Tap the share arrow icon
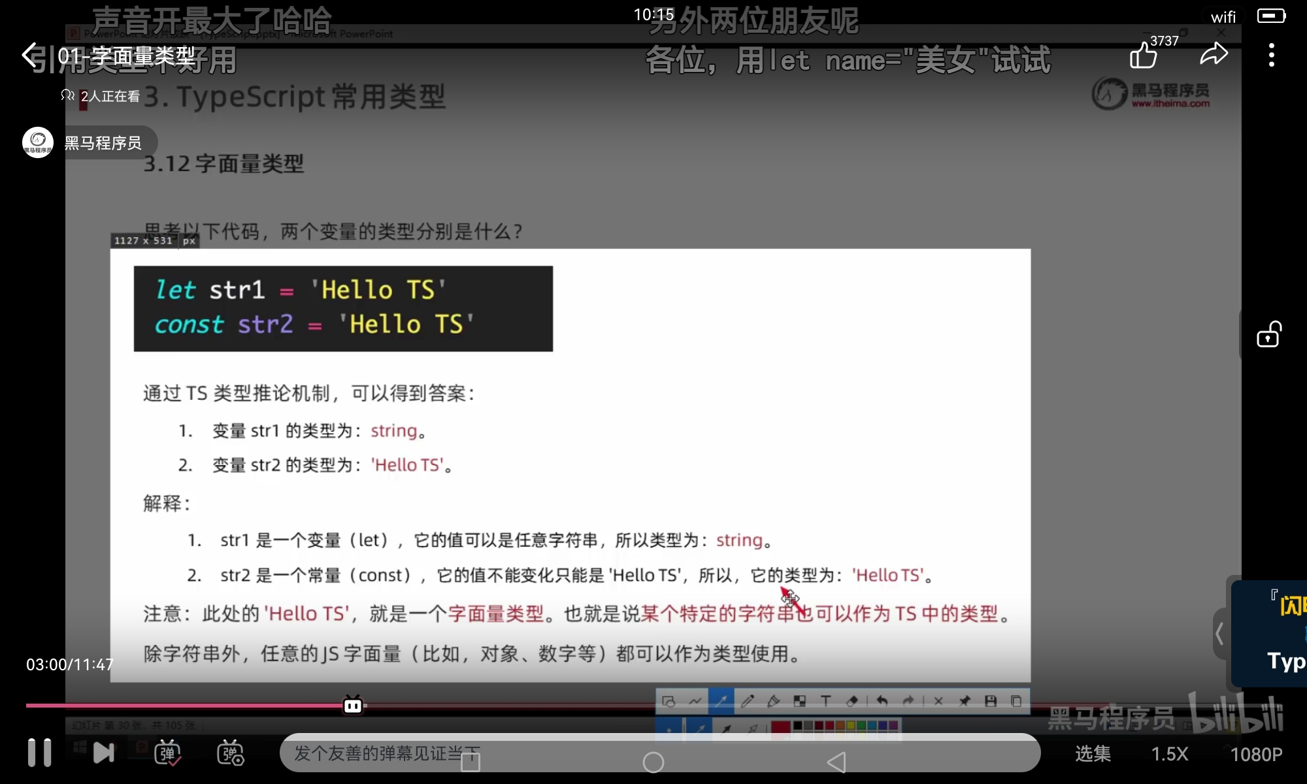Screen dimensions: 1307x784 click(x=1214, y=54)
